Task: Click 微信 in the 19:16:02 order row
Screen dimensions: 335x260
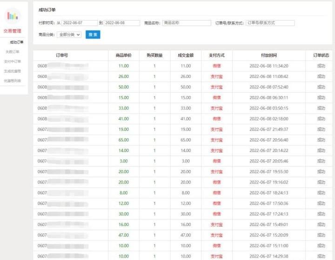Action: click(x=217, y=182)
